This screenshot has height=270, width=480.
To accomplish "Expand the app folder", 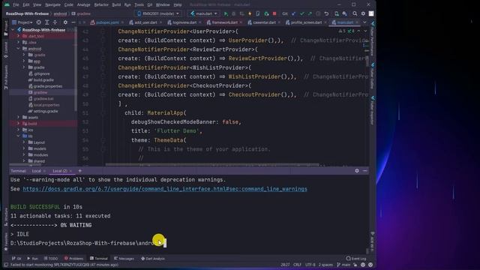I will click(x=24, y=61).
